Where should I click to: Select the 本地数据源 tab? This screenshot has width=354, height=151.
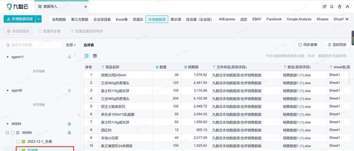click(x=157, y=19)
